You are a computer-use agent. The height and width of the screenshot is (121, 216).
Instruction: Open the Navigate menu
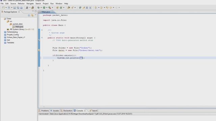pyautogui.click(x=30, y=4)
